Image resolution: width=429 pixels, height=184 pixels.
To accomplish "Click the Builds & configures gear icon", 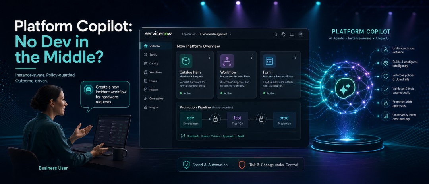I will click(x=386, y=63).
